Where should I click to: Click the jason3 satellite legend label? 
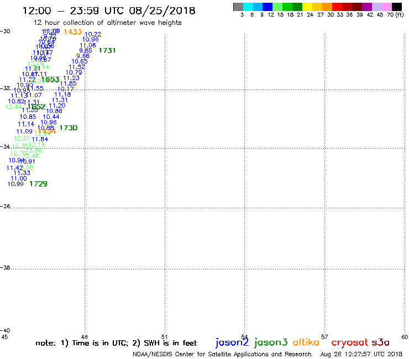(x=271, y=342)
